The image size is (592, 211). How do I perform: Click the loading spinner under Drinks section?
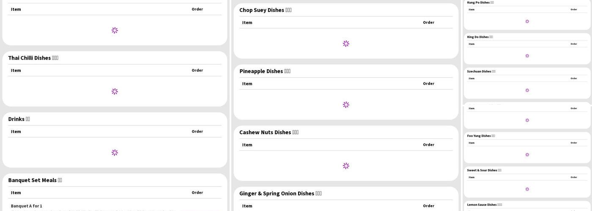click(x=115, y=153)
